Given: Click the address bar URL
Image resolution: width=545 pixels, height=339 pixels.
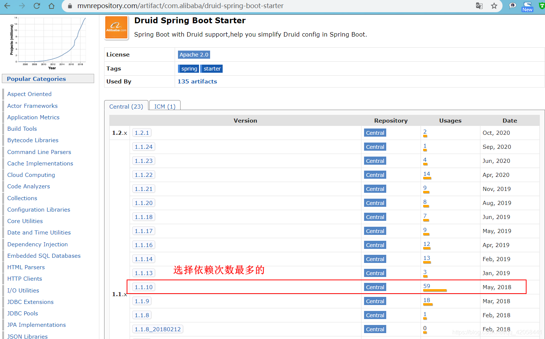Looking at the screenshot, I should 180,6.
